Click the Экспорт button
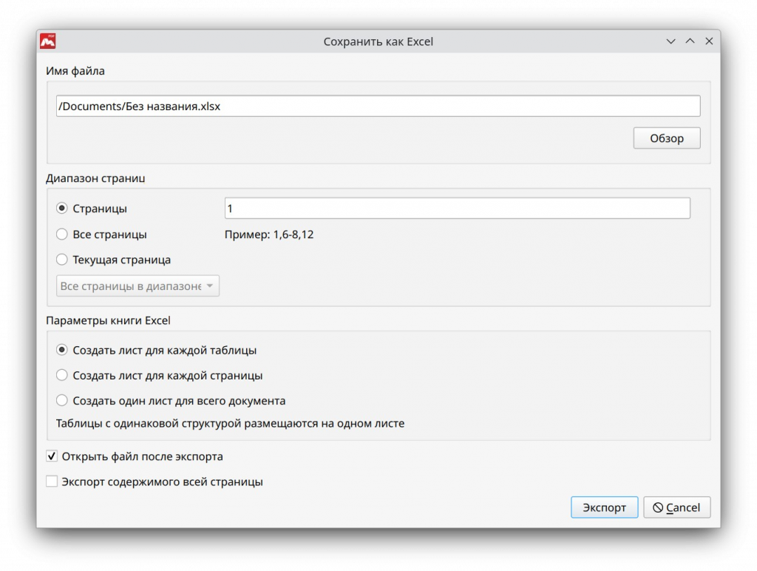 click(x=603, y=507)
